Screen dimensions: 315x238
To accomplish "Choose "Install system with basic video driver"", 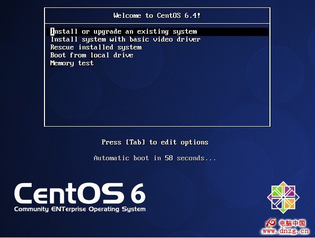I will 126,40.
